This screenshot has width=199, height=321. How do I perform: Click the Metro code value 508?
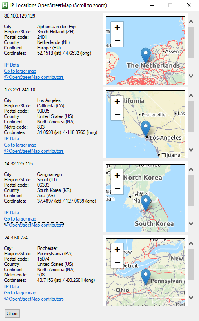pyautogui.click(x=41, y=275)
